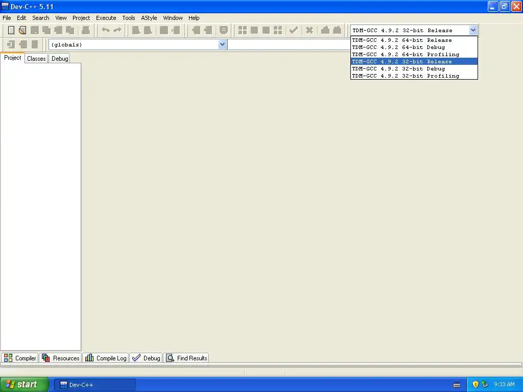This screenshot has width=523, height=392.
Task: Click the Run icon next to Compile
Action: pos(254,30)
